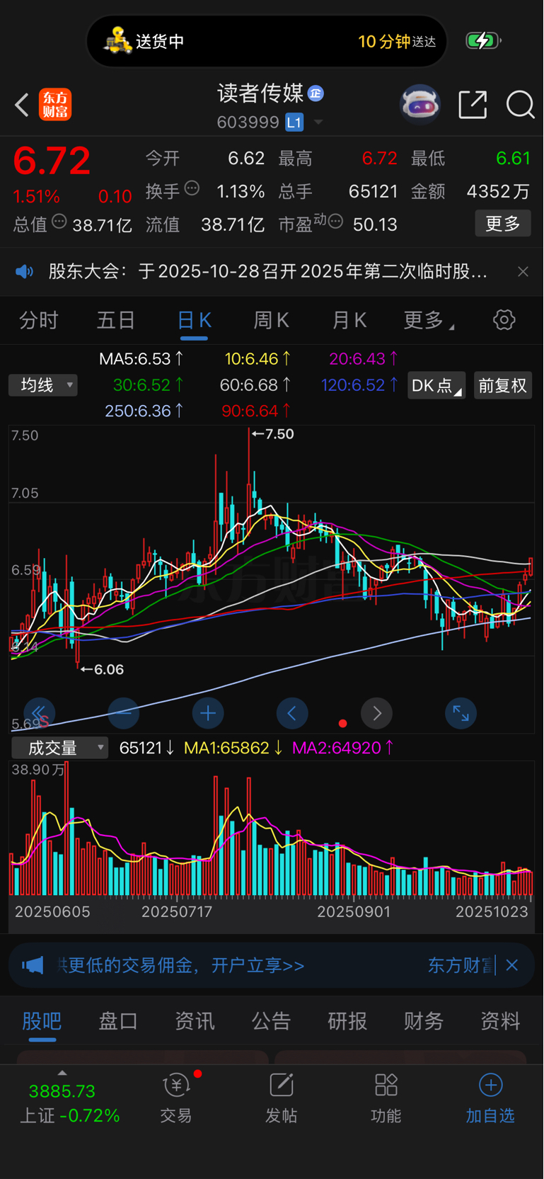
Task: Select the 资料 tab
Action: [x=500, y=1021]
